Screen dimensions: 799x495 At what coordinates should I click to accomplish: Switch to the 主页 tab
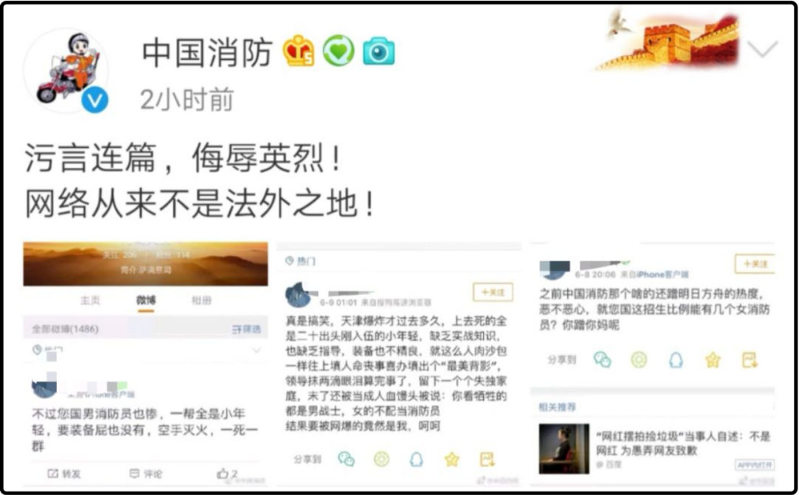click(90, 300)
